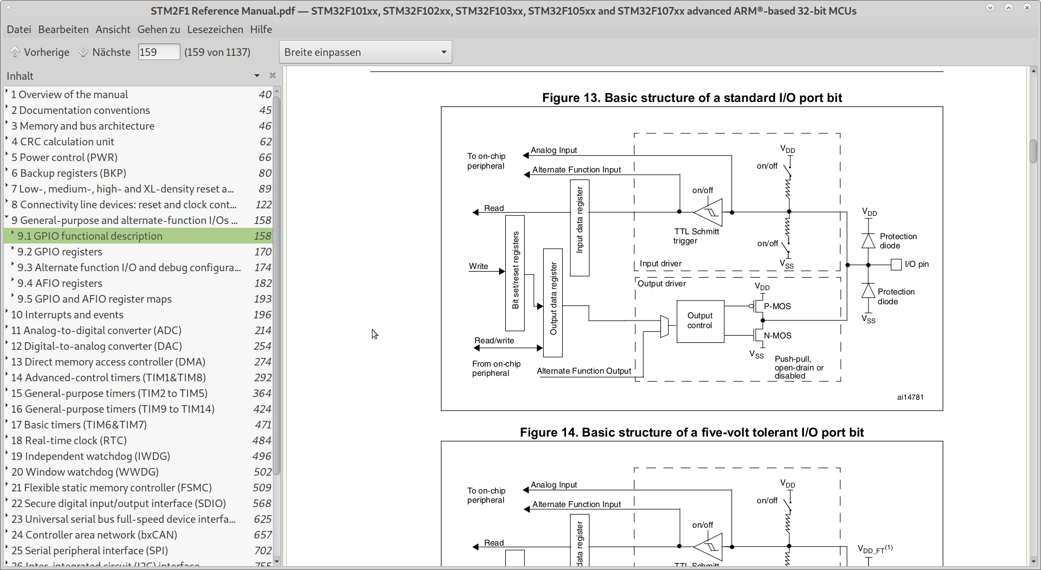Open the Inhalt sidebar selector dropdown arrow
This screenshot has width=1041, height=570.
coord(257,76)
